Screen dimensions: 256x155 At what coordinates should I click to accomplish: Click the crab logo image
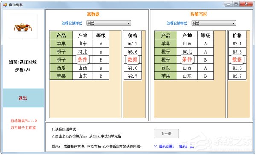pos(23,26)
